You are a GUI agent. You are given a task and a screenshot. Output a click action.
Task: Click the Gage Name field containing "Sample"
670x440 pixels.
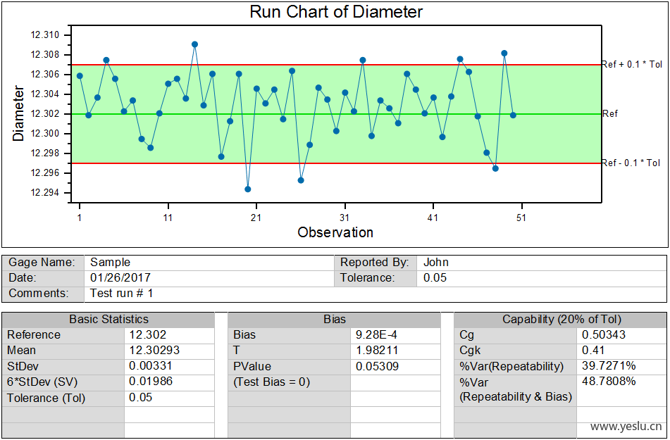click(110, 263)
